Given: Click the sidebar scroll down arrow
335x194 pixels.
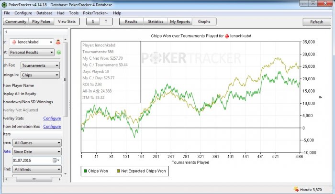Looking at the screenshot, I should (x=65, y=174).
